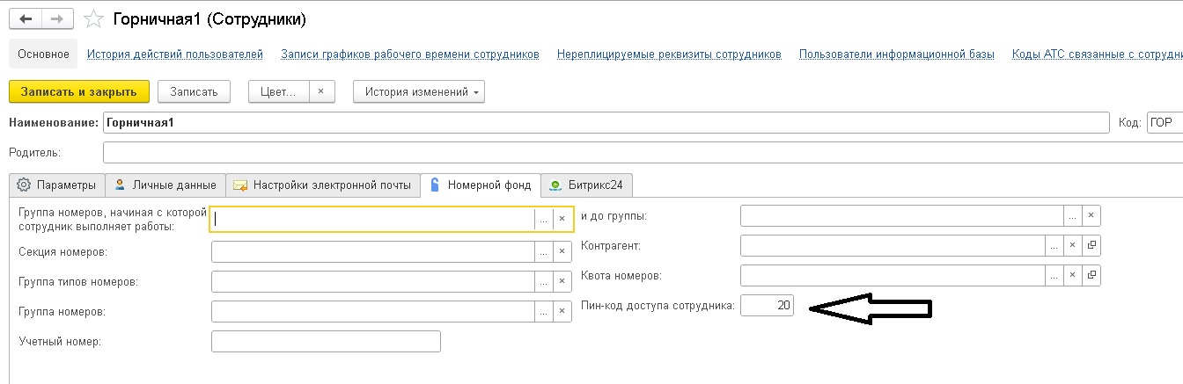Open 'История действий пользователей' link
This screenshot has height=384, width=1183.
tap(175, 54)
